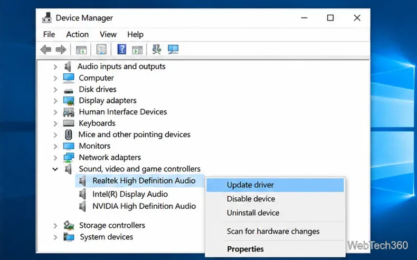Choose Scan for hardware changes context entry
Image resolution: width=417 pixels, height=260 pixels.
tap(275, 232)
